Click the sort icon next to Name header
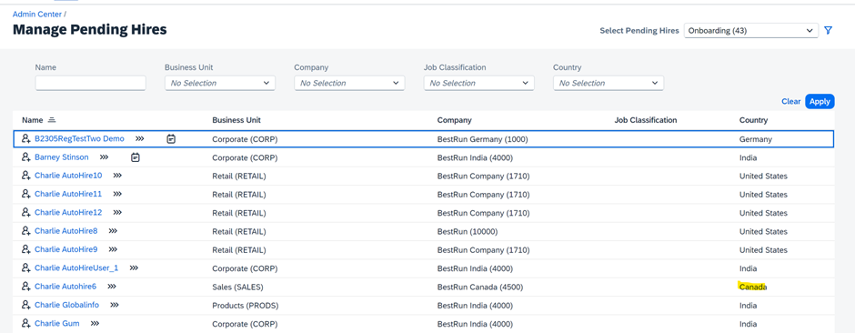 pos(52,120)
